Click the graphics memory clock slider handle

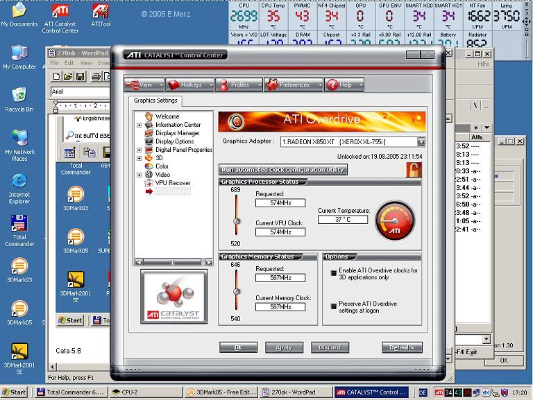coord(237,291)
